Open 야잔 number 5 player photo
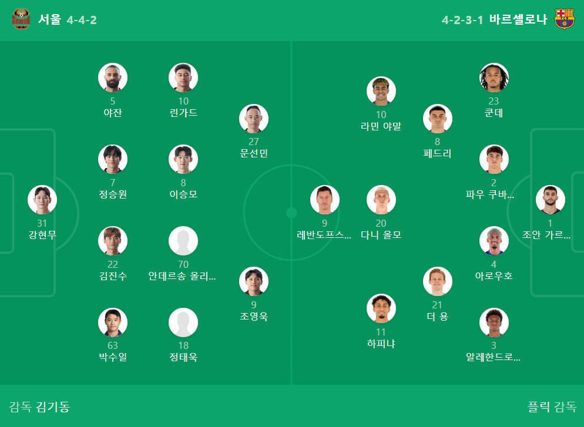Viewport: 584px width, 427px height. (113, 78)
